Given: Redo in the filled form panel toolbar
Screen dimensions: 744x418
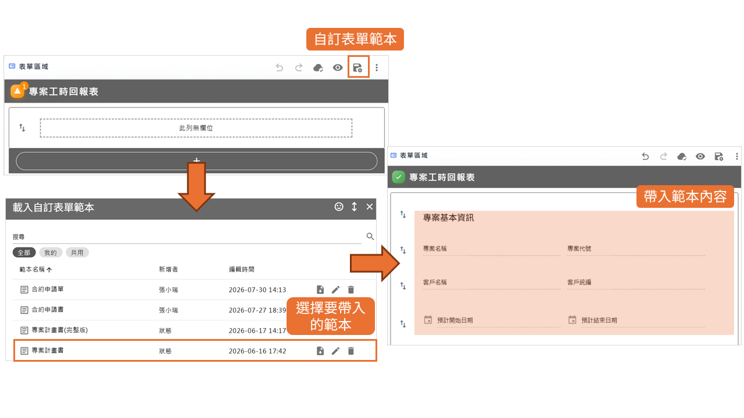Looking at the screenshot, I should [x=664, y=156].
